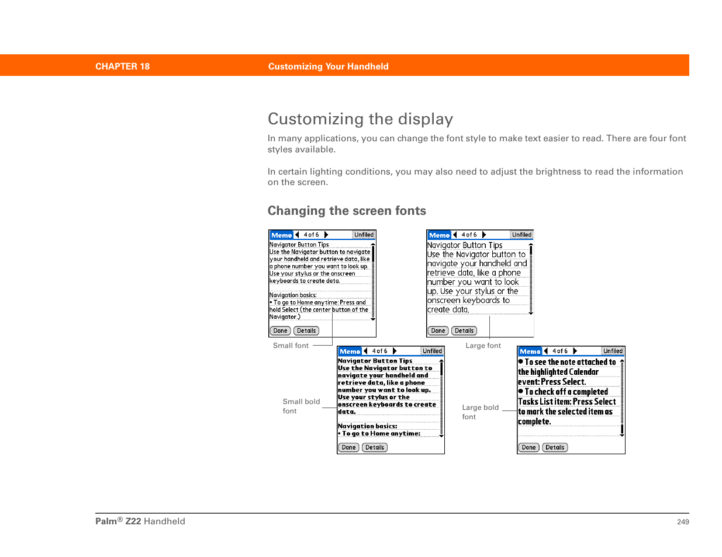Open Memo title menu in Large font screen

coord(439,235)
